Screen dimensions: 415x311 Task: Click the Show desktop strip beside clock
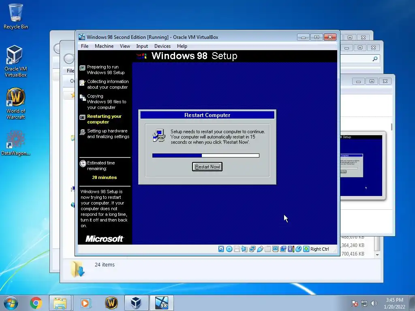[413, 303]
